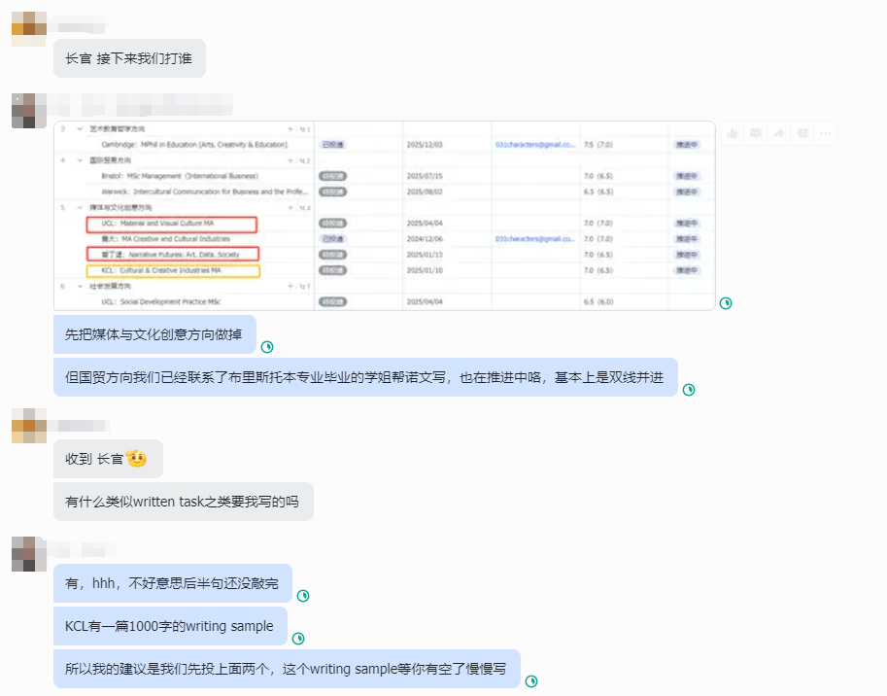Select the message 有，hhh，不好意思后半句还没敲完
This screenshot has height=696, width=887.
[173, 583]
